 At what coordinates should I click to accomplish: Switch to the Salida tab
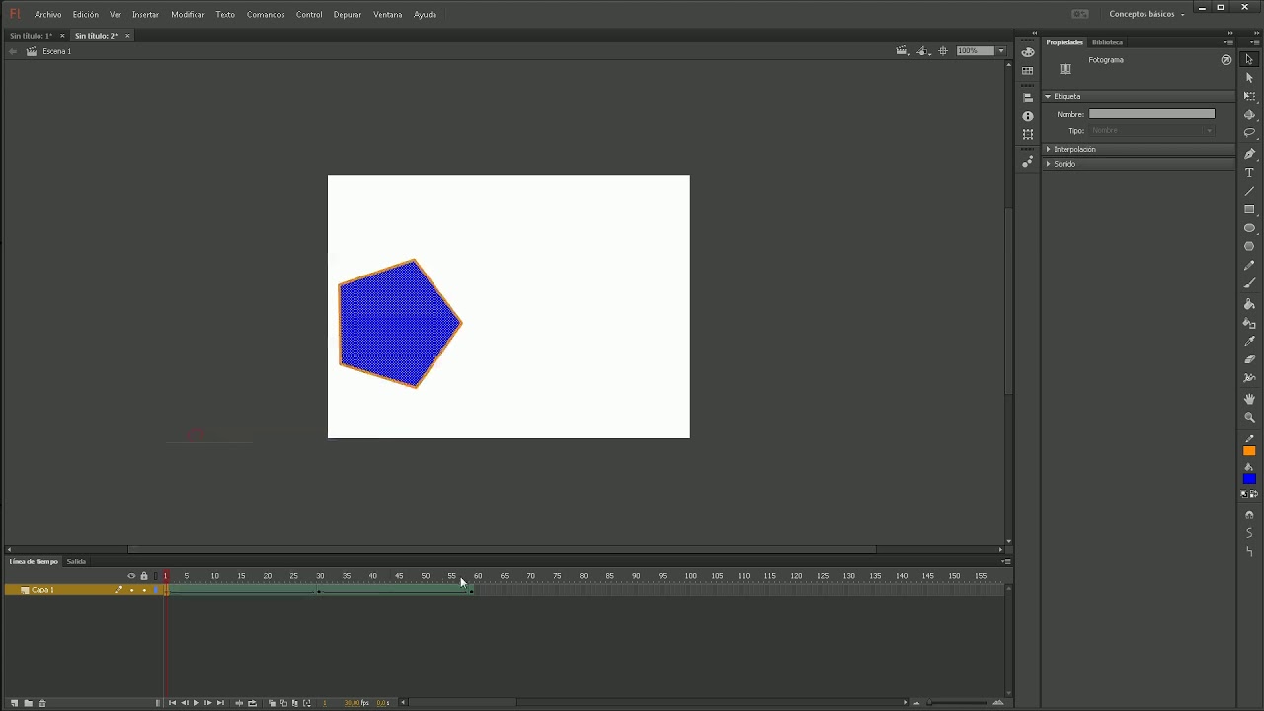[76, 562]
